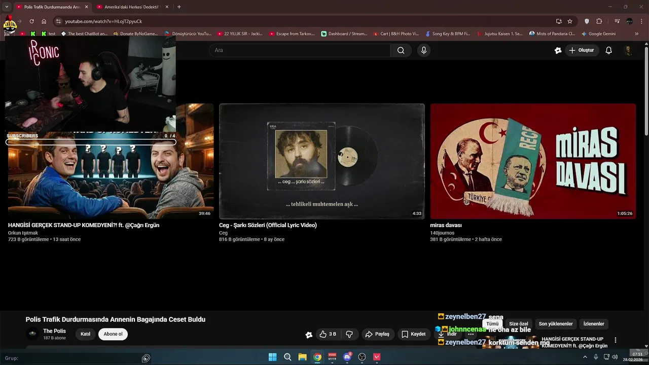649x365 pixels.
Task: Play the Ceg - Şarkı Sözleri thumbnail
Action: click(322, 161)
